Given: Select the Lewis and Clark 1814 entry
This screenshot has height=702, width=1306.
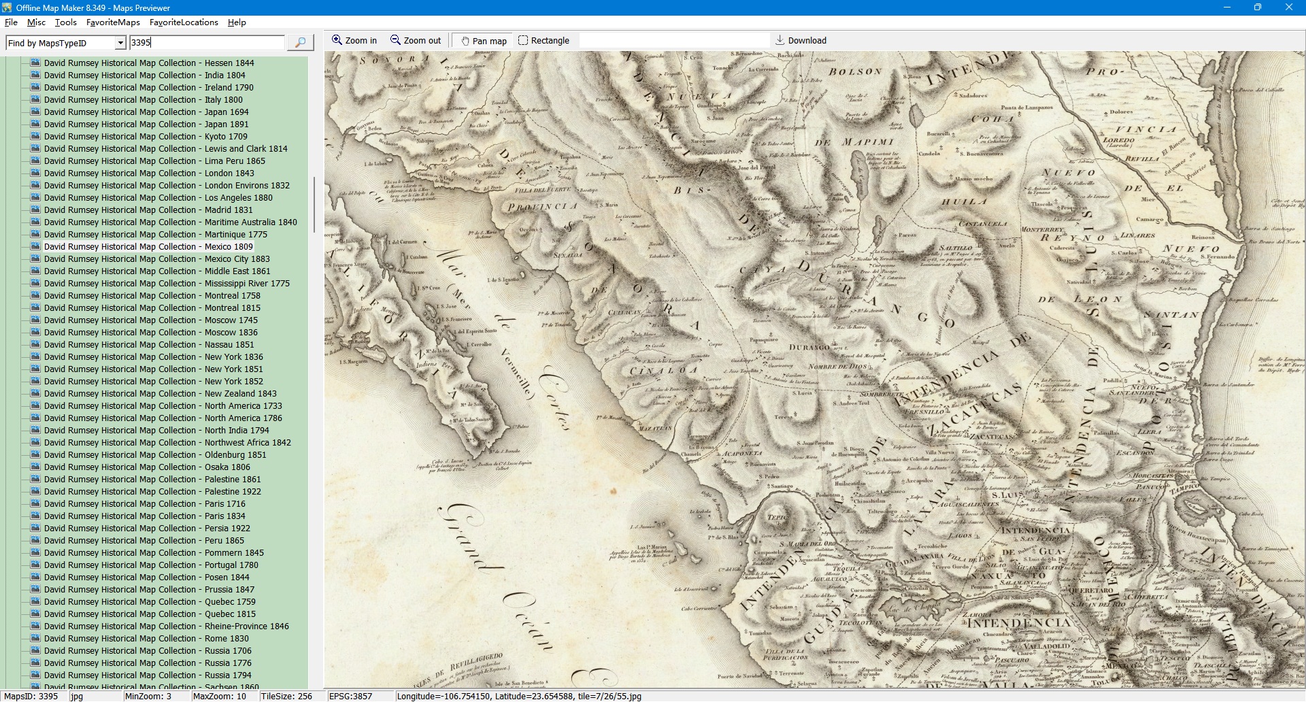Looking at the screenshot, I should 165,149.
